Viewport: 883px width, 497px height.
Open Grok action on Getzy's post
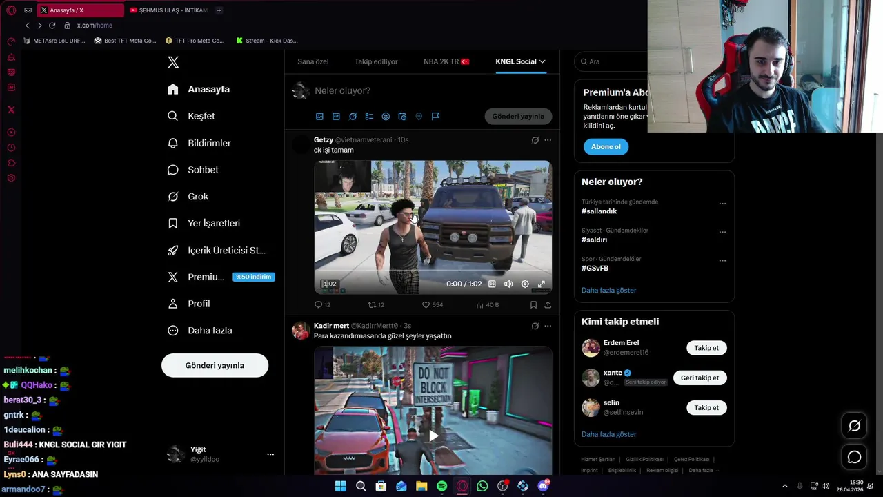click(x=535, y=140)
